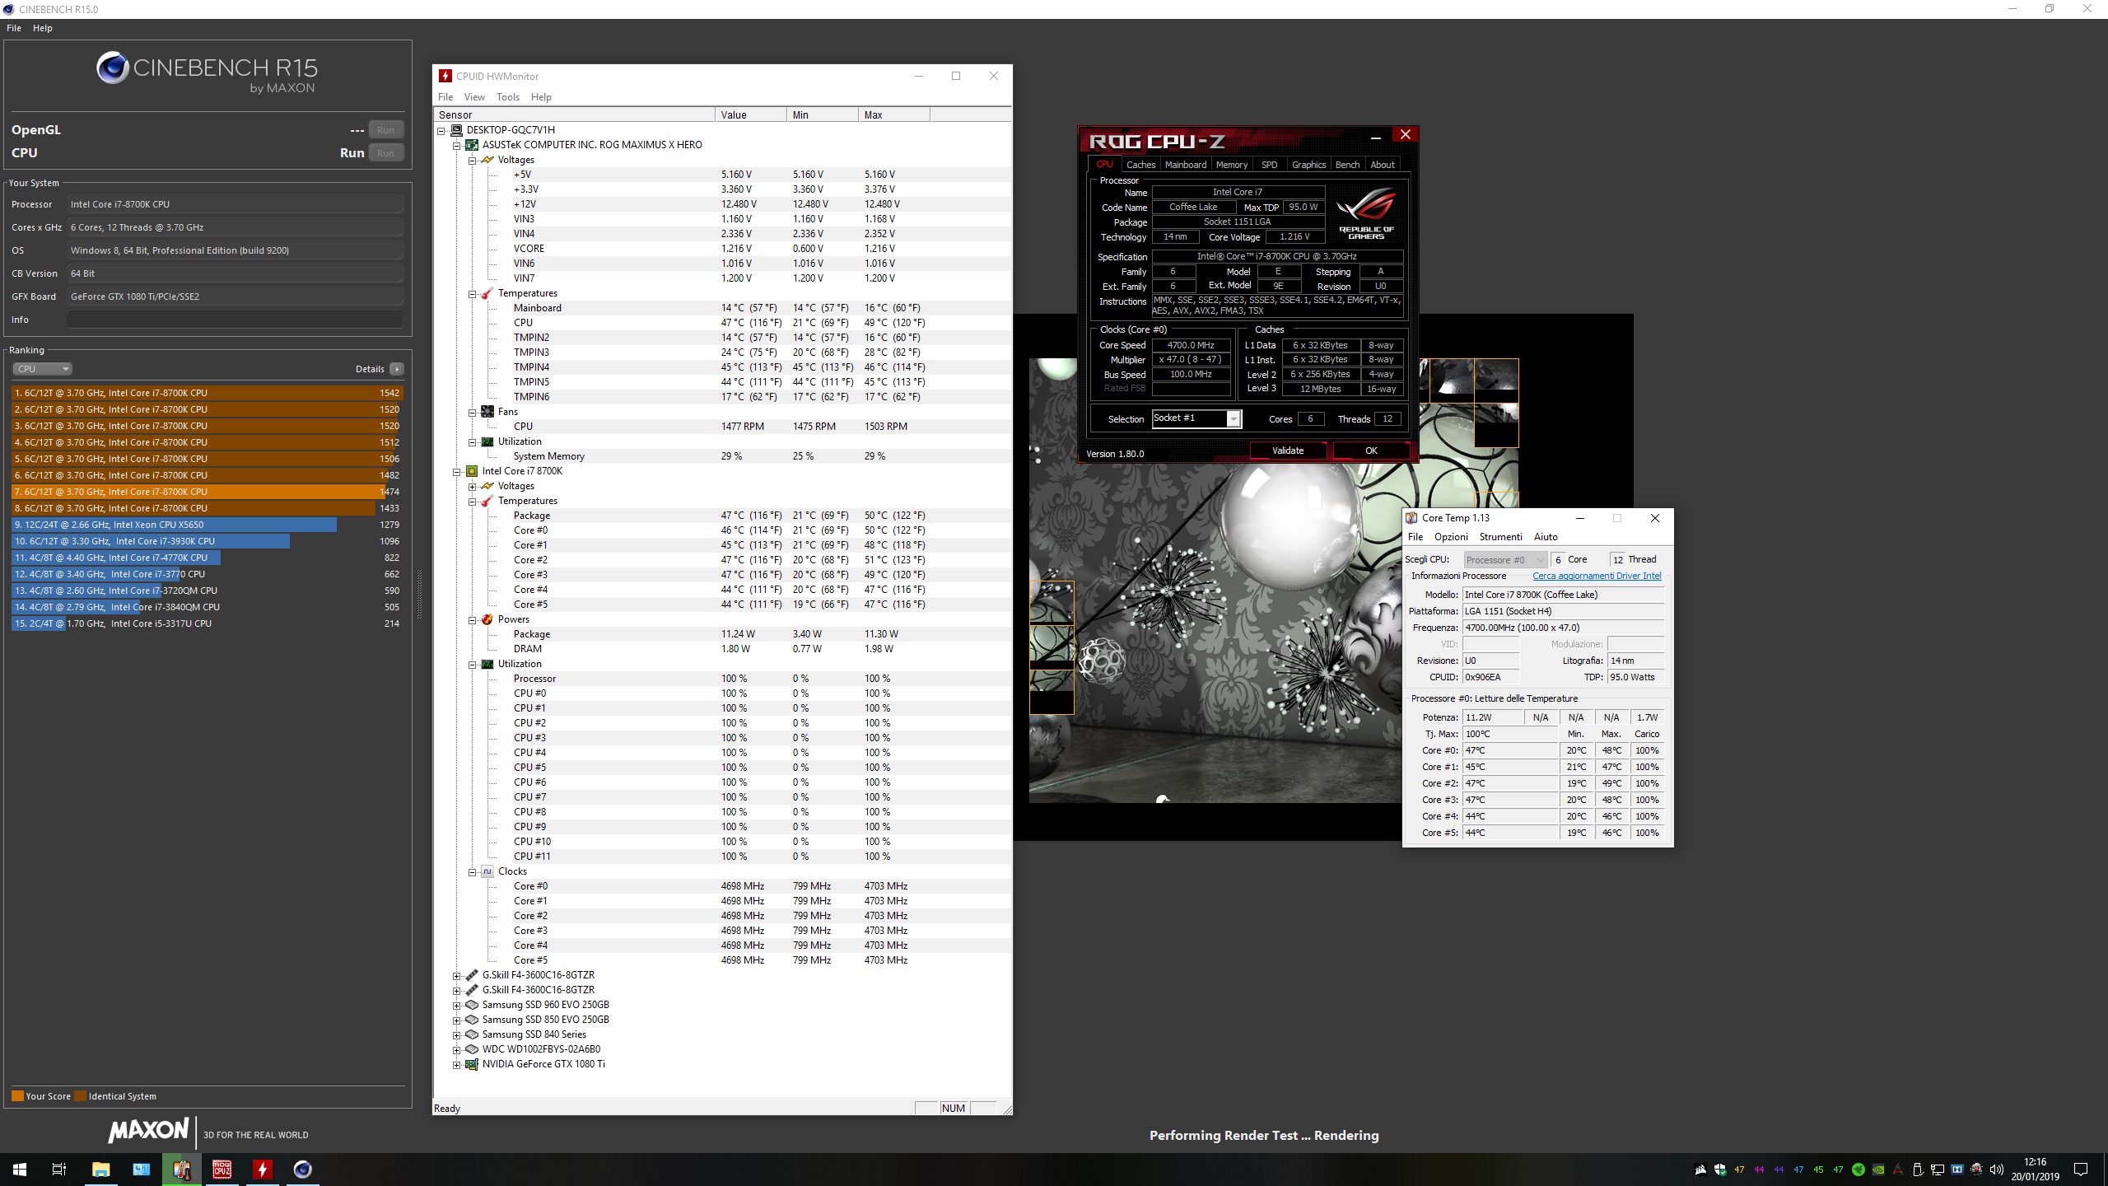The image size is (2108, 1186).
Task: Click the Sensor column header in HWMonitor
Action: pyautogui.click(x=575, y=115)
